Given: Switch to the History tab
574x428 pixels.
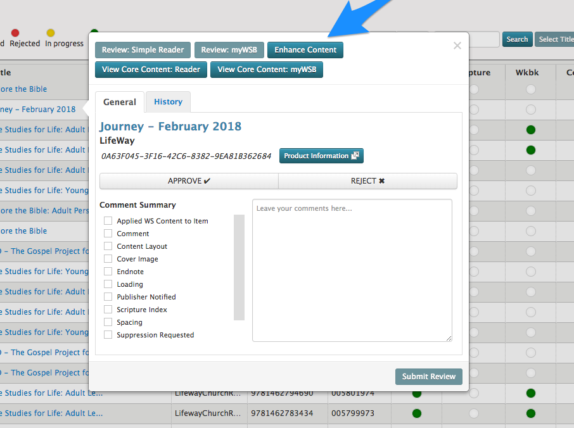Looking at the screenshot, I should coord(168,102).
